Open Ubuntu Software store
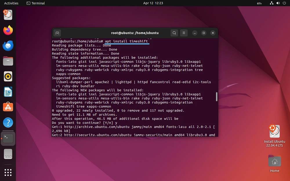 click(x=8, y=107)
